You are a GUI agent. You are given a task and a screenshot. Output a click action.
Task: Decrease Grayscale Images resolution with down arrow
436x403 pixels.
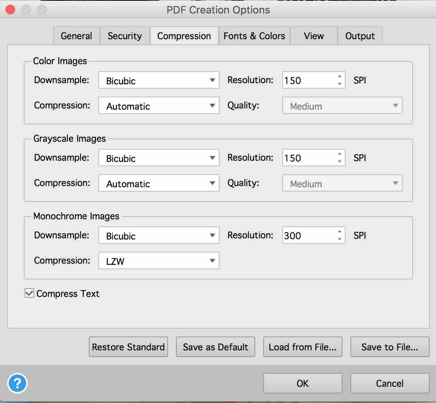click(x=340, y=162)
